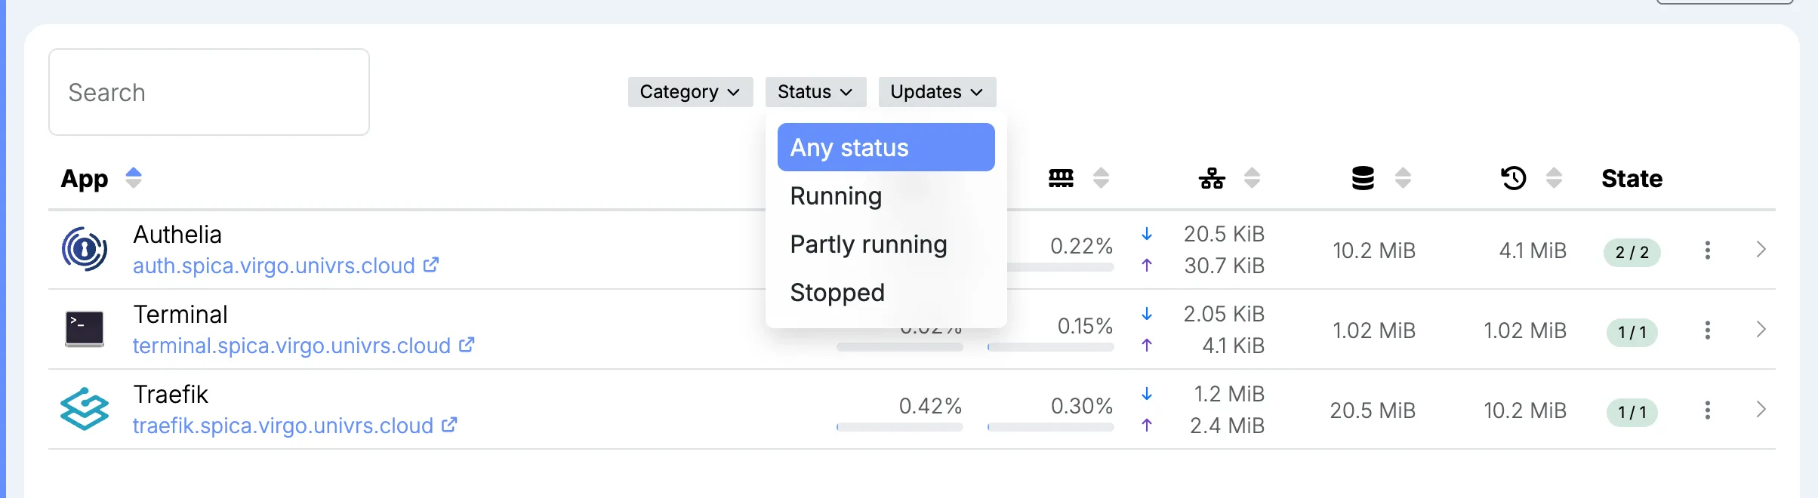Open traefik.spica.virgo.univrs.cloud link
The height and width of the screenshot is (498, 1818).
click(x=283, y=426)
